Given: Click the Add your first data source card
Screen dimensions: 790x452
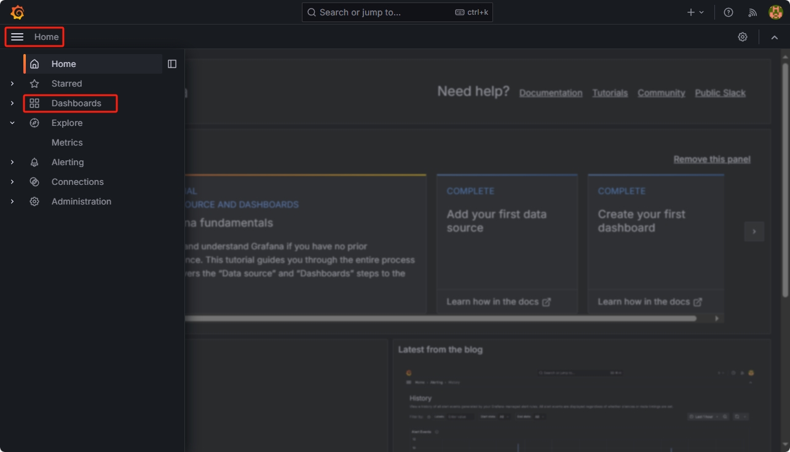Looking at the screenshot, I should [507, 244].
